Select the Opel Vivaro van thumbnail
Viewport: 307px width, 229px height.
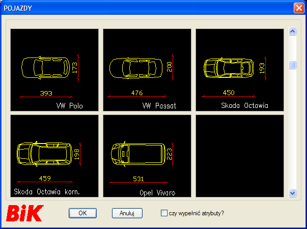coord(147,156)
